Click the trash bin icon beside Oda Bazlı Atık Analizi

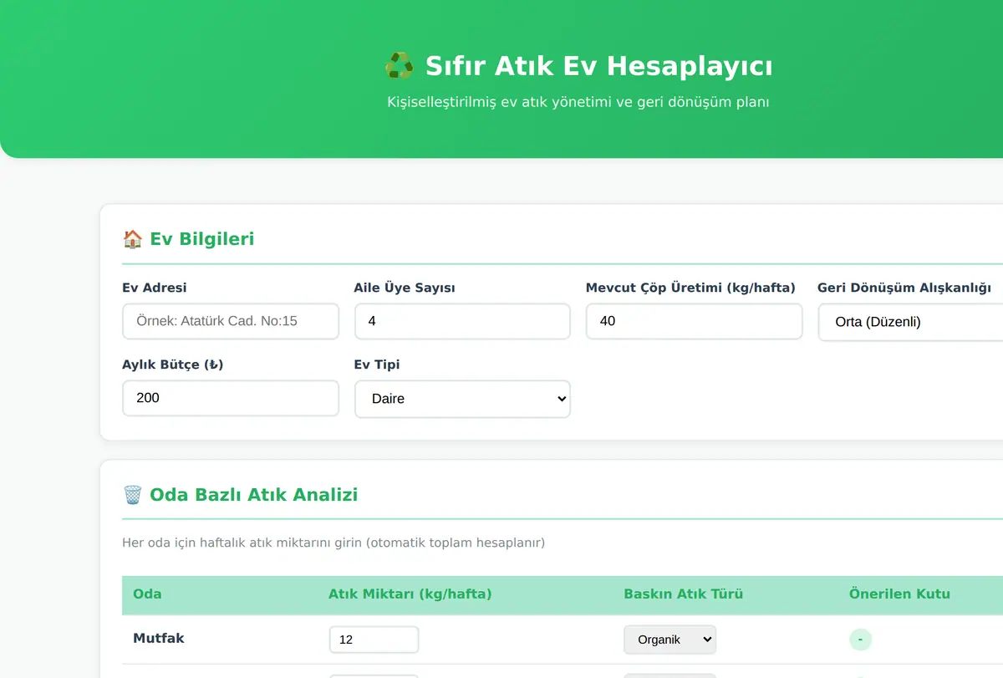point(132,495)
